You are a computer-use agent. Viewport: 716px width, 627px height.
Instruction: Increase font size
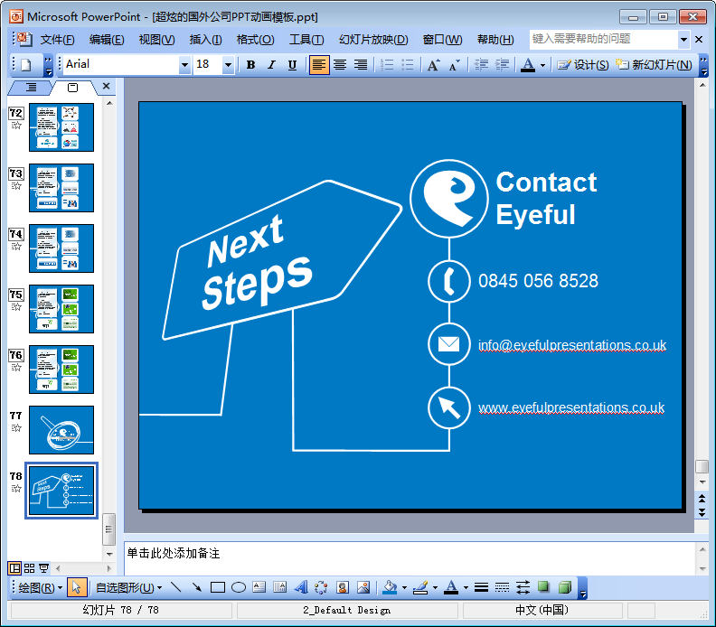pyautogui.click(x=433, y=65)
